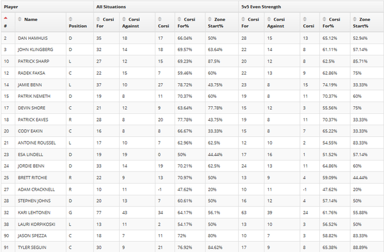The image size is (384, 252).
Task: Select the Jamie Benn row name
Action: [x=30, y=85]
